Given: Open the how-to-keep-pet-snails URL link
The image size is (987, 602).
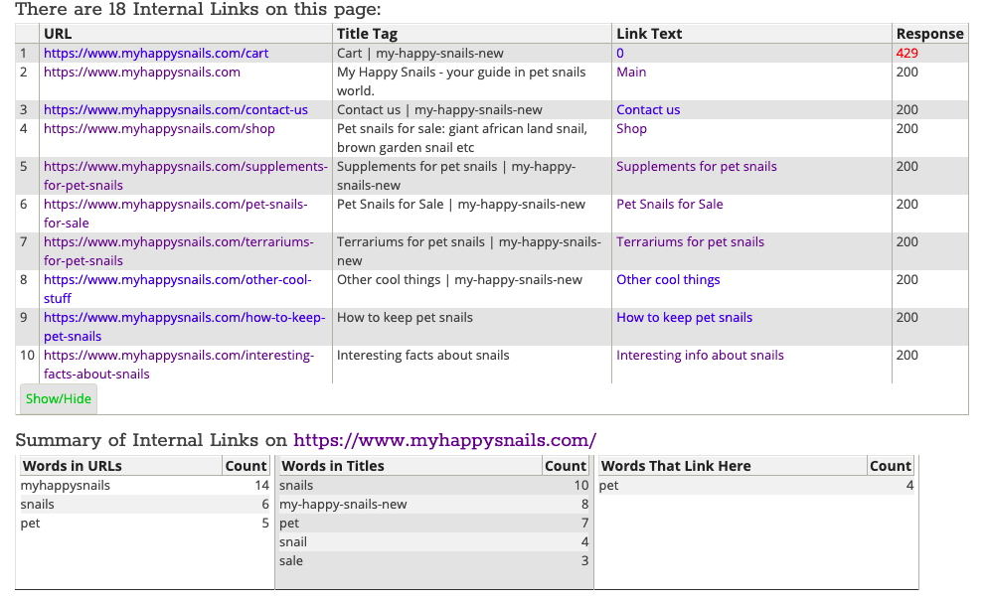Looking at the screenshot, I should [184, 327].
